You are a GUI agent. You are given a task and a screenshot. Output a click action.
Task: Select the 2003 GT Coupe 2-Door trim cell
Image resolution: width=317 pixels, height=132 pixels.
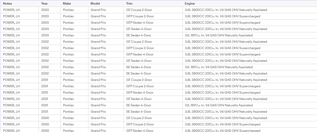(x=153, y=10)
